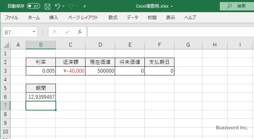254x139 pixels.
Task: Select column A header
Action: [x=18, y=45]
